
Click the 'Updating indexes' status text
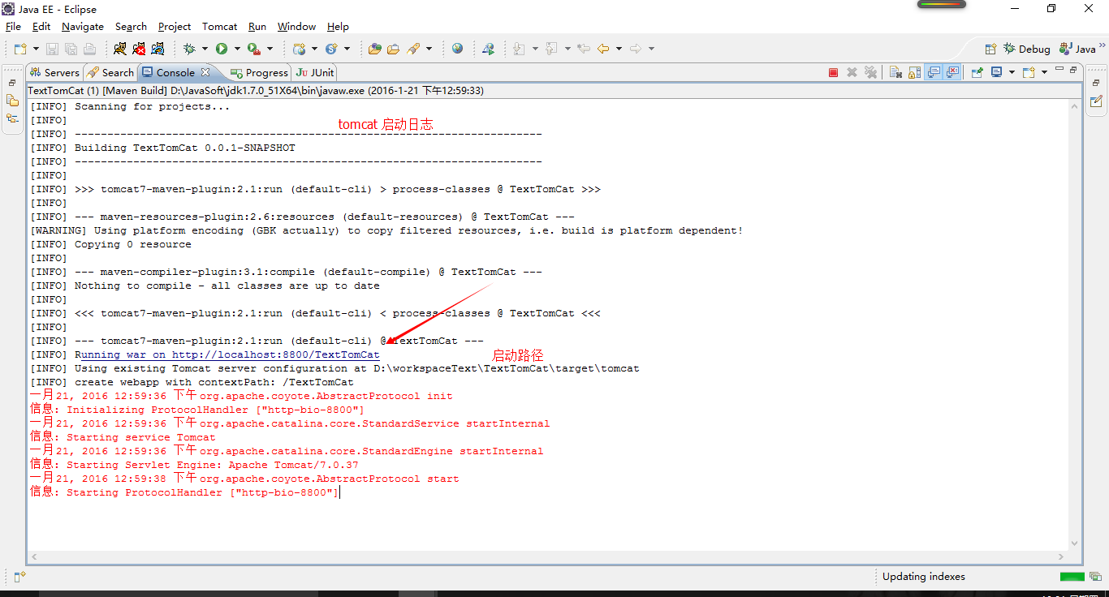(924, 577)
